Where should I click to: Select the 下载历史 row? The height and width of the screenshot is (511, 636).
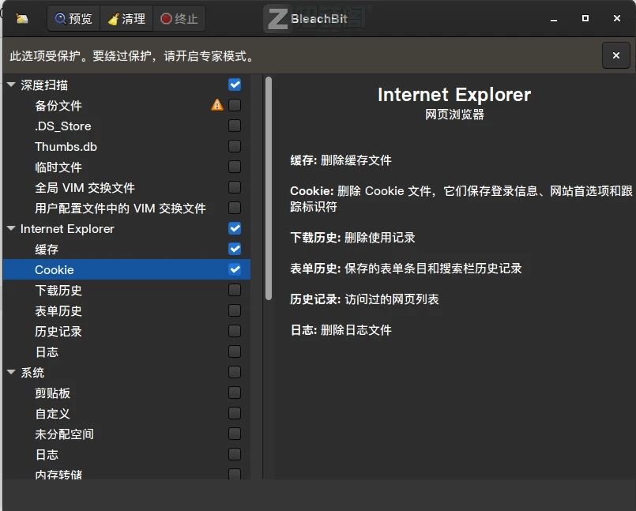[x=126, y=290]
